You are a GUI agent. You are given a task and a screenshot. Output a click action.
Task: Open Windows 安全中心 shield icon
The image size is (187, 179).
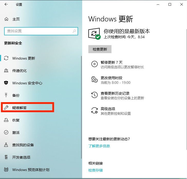pos(6,83)
